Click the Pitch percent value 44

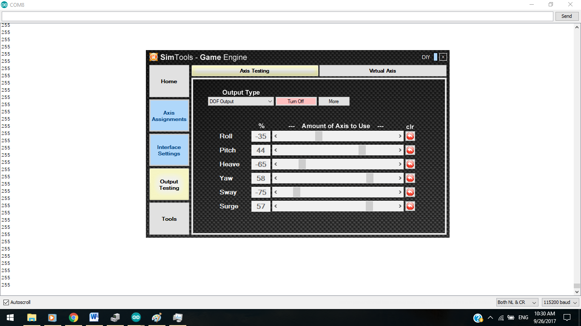(x=261, y=150)
